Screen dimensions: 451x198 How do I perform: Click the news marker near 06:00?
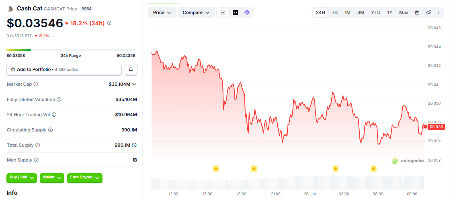[x=374, y=168]
